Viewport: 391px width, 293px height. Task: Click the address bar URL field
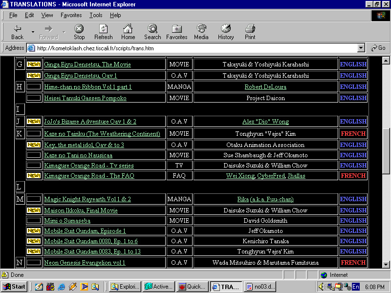click(x=196, y=48)
